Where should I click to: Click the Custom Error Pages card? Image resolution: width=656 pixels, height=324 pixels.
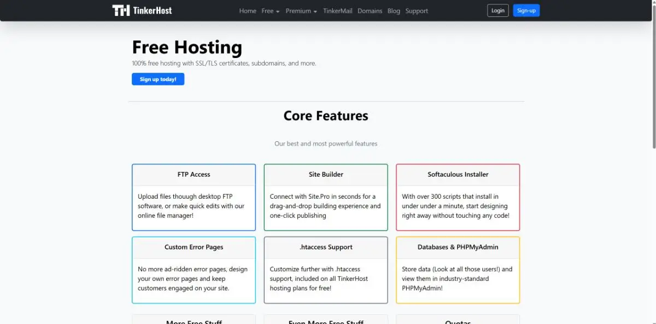tap(194, 270)
